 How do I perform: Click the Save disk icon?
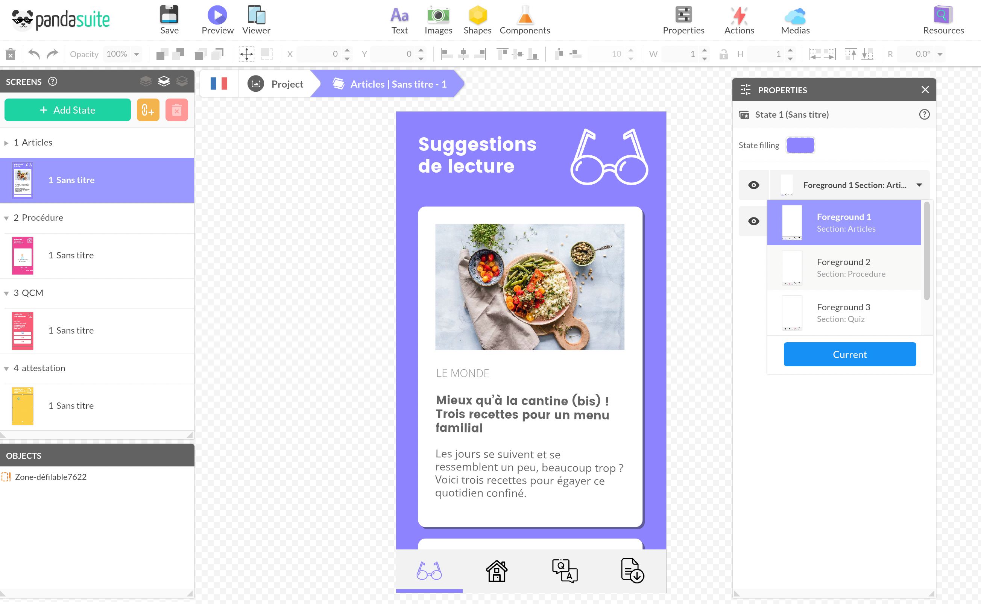tap(169, 15)
